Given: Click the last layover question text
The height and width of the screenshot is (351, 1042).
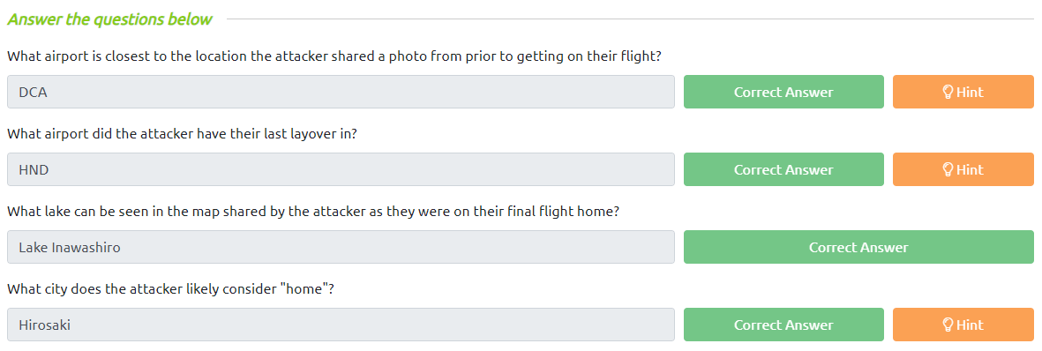Looking at the screenshot, I should [182, 134].
